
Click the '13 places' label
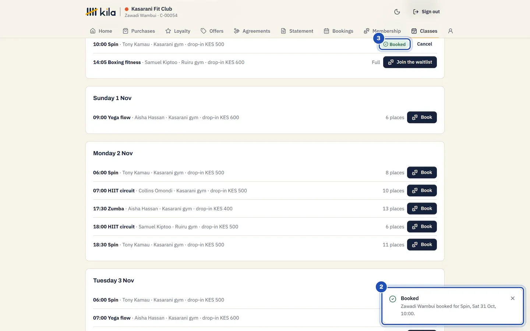click(393, 209)
